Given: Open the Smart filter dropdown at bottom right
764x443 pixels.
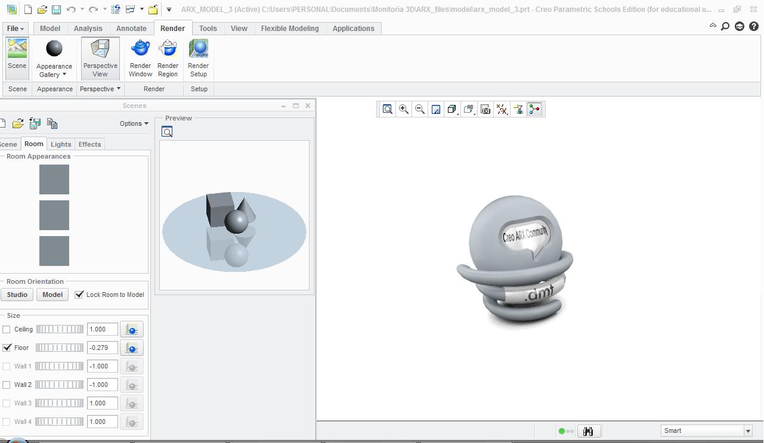Looking at the screenshot, I should tap(748, 430).
